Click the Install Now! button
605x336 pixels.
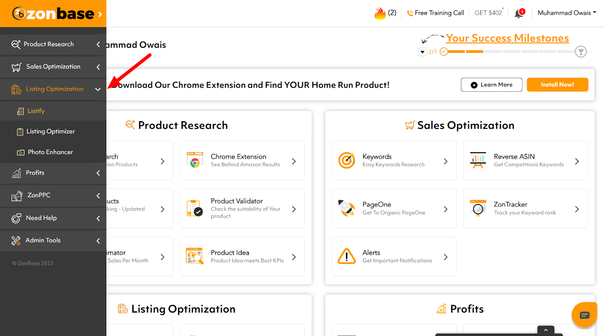[x=557, y=85]
